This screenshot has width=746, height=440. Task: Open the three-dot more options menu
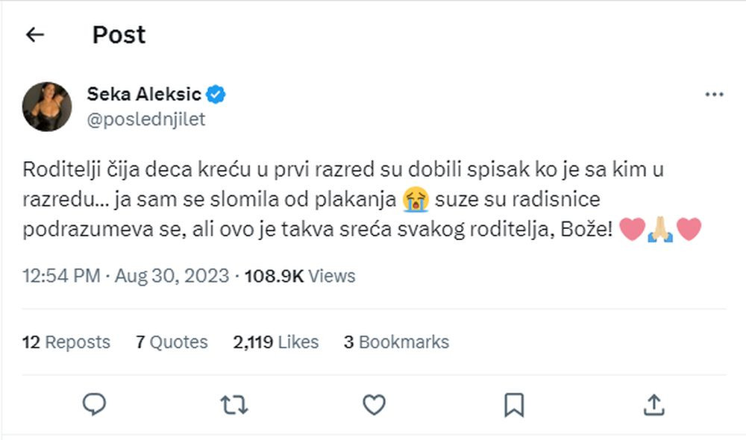714,95
